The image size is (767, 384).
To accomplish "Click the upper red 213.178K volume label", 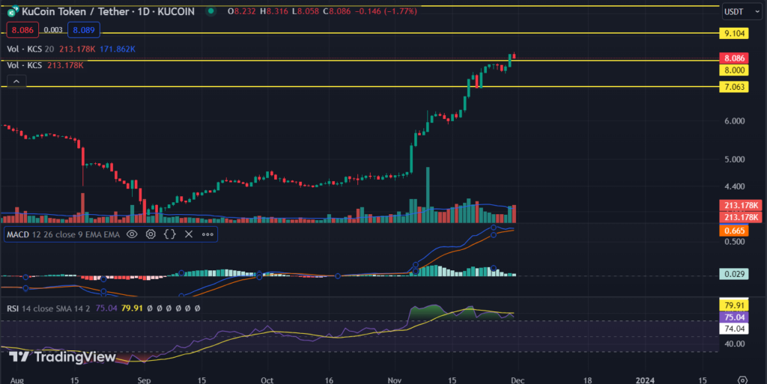I will 741,206.
